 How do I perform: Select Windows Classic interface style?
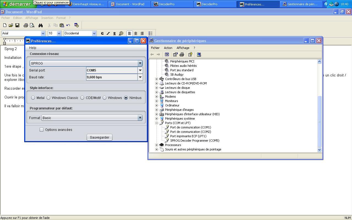coord(48,98)
